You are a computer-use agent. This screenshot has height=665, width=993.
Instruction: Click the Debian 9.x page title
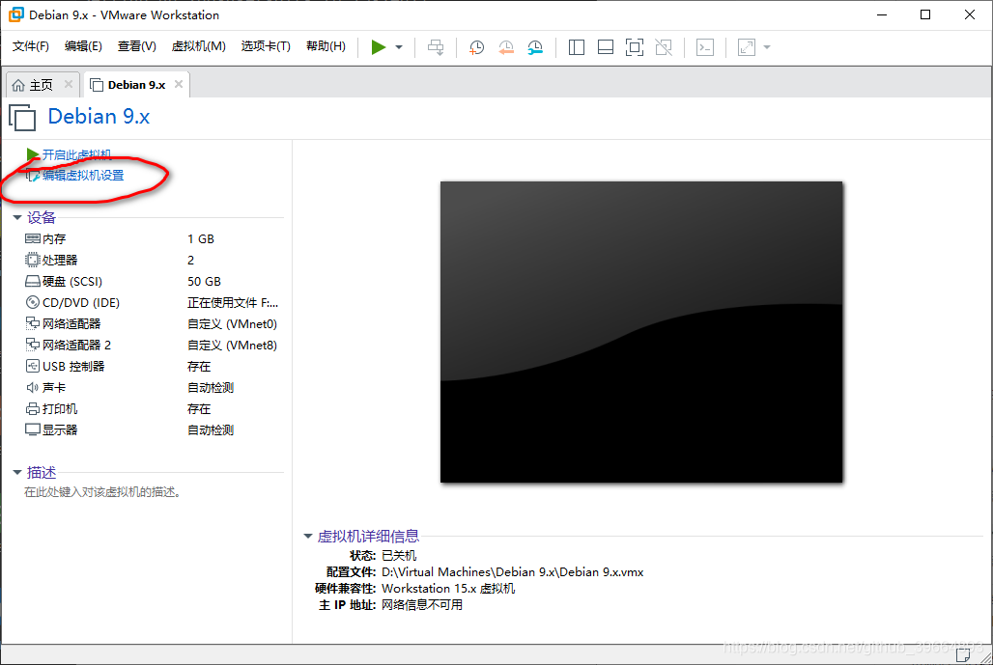click(99, 117)
